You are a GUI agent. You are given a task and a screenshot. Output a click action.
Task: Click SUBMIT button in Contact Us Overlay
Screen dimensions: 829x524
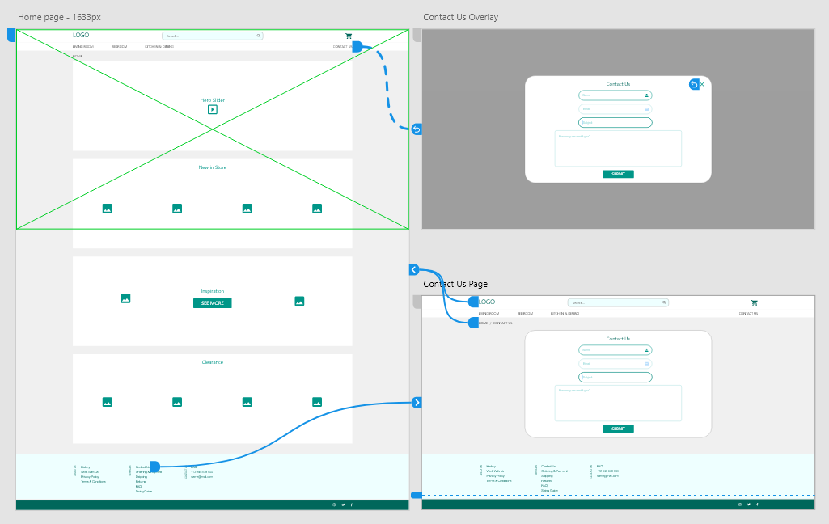[618, 174]
